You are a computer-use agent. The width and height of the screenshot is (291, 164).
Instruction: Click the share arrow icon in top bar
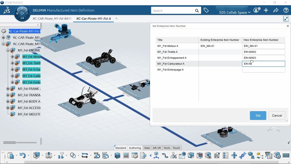tap(276, 10)
